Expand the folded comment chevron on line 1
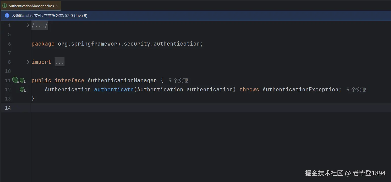391x182 pixels. pyautogui.click(x=28, y=25)
